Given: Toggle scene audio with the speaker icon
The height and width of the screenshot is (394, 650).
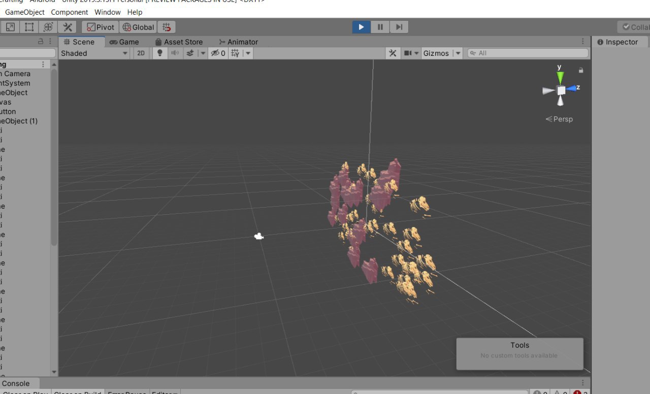Looking at the screenshot, I should point(175,53).
